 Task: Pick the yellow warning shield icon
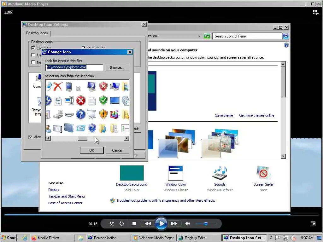(103, 114)
